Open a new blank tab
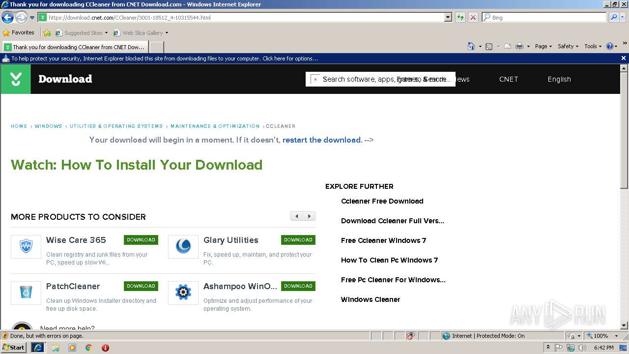The image size is (629, 354). tap(156, 47)
